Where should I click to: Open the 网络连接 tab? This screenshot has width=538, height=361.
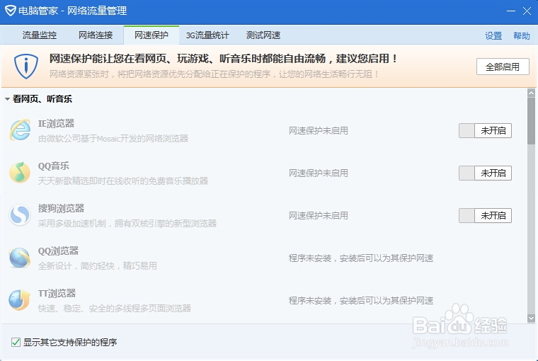96,35
